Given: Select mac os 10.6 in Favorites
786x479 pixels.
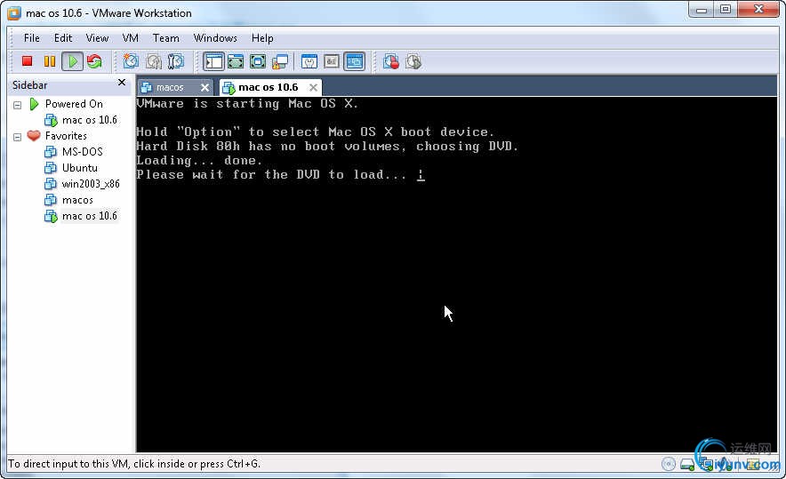Looking at the screenshot, I should point(89,216).
